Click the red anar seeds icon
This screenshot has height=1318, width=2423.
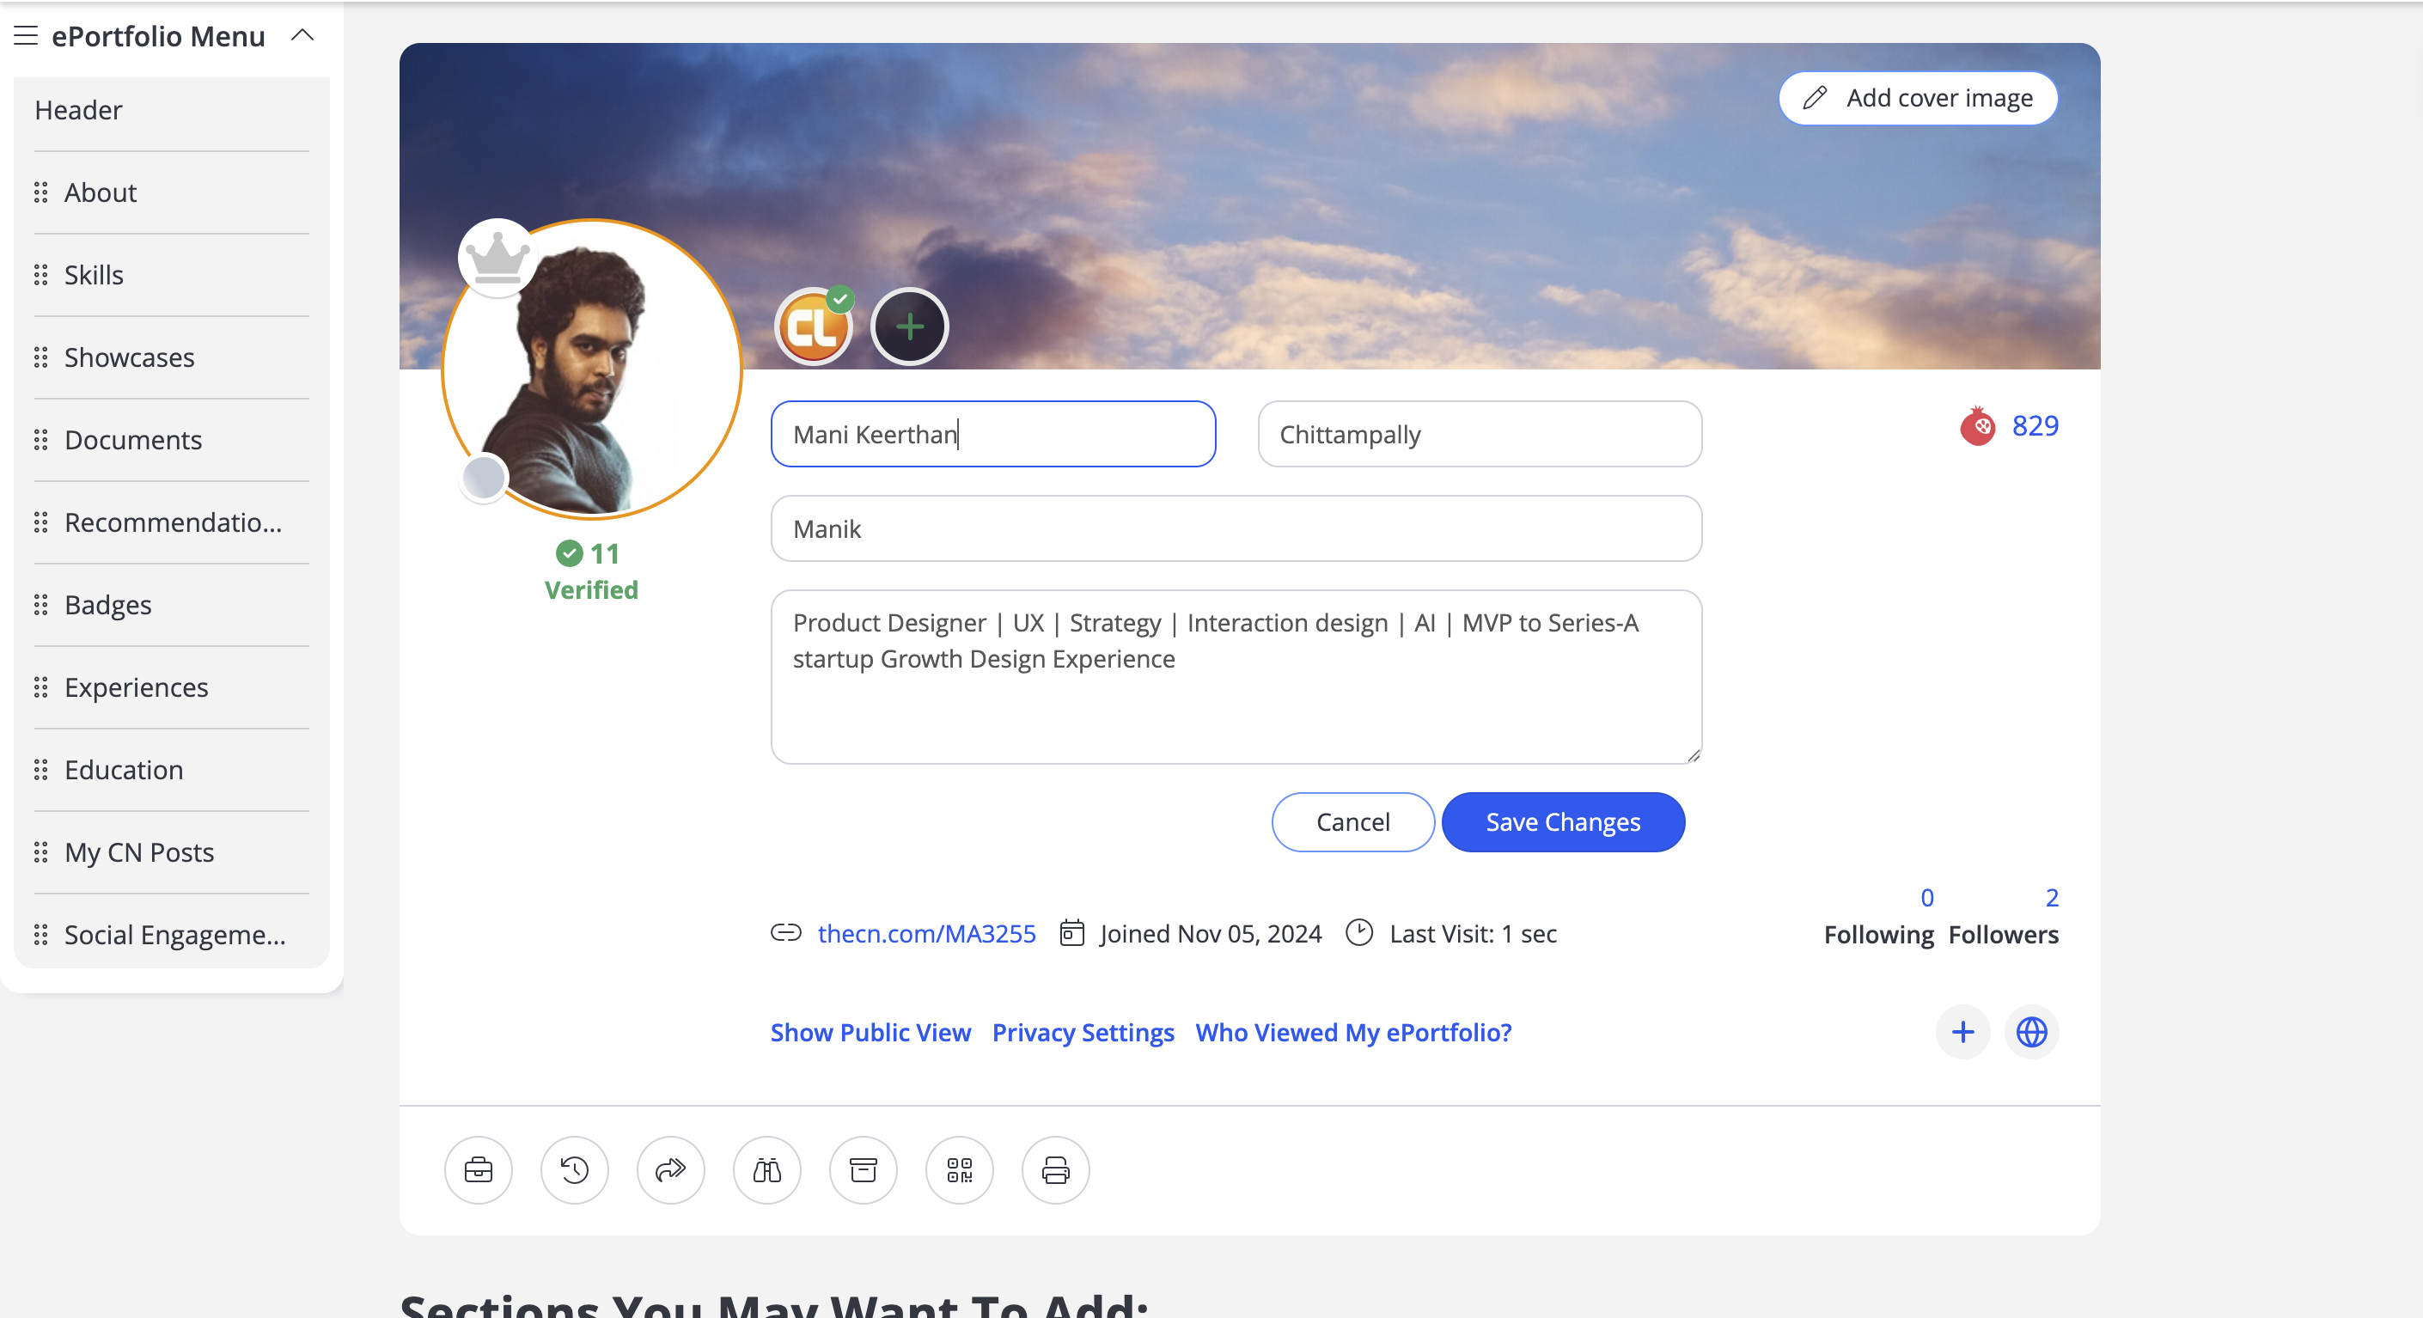(1978, 426)
